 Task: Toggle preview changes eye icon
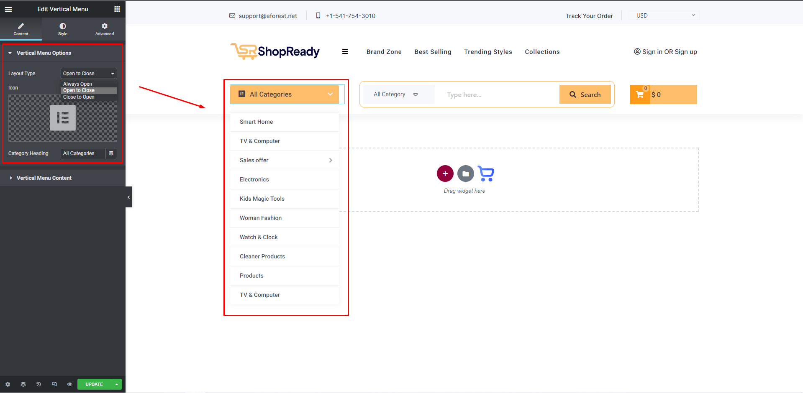pyautogui.click(x=69, y=384)
